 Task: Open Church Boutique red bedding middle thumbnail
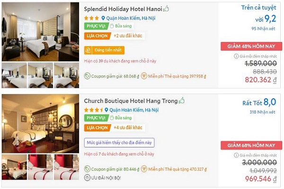coord(40,167)
